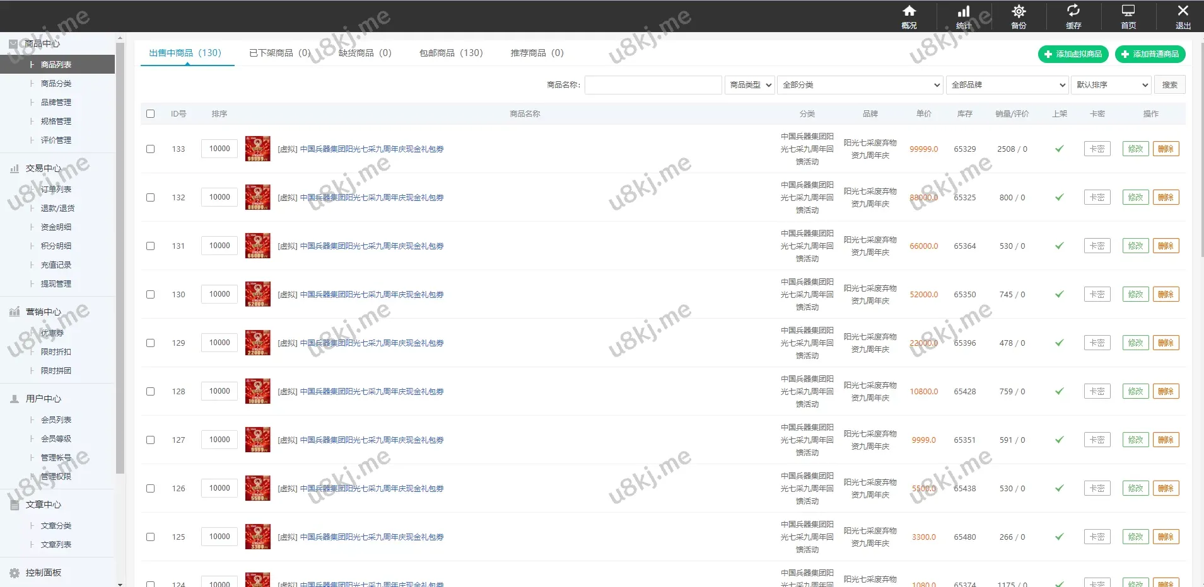Open the 商品类型 dropdown

[751, 85]
